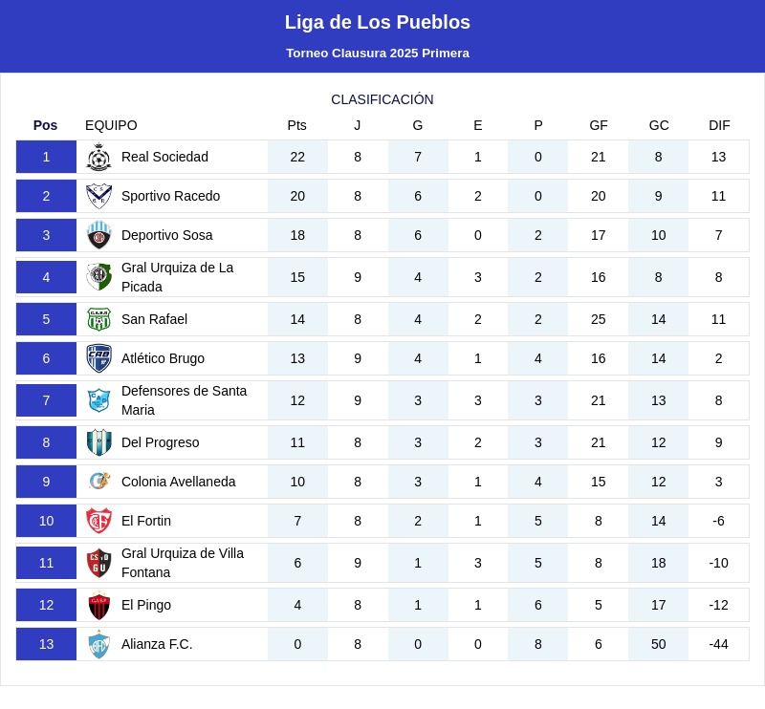Click the Del Progreso team crest

pyautogui.click(x=99, y=442)
